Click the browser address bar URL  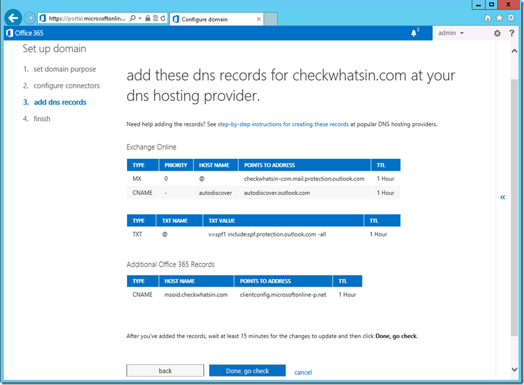[x=87, y=18]
